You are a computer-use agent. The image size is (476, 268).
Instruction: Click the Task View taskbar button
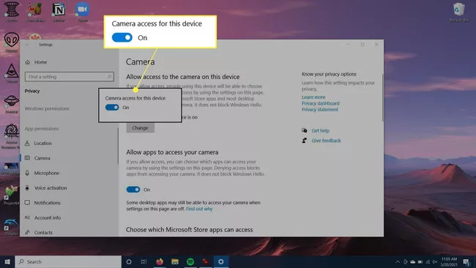[x=144, y=261]
